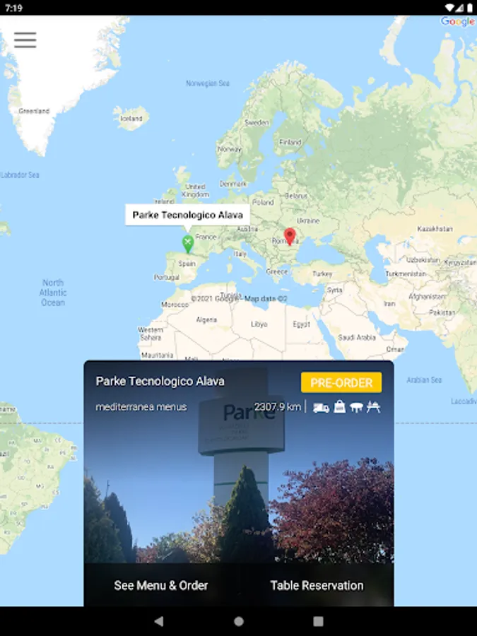The image size is (477, 636).
Task: Tap the Android recent apps button
Action: [x=319, y=621]
